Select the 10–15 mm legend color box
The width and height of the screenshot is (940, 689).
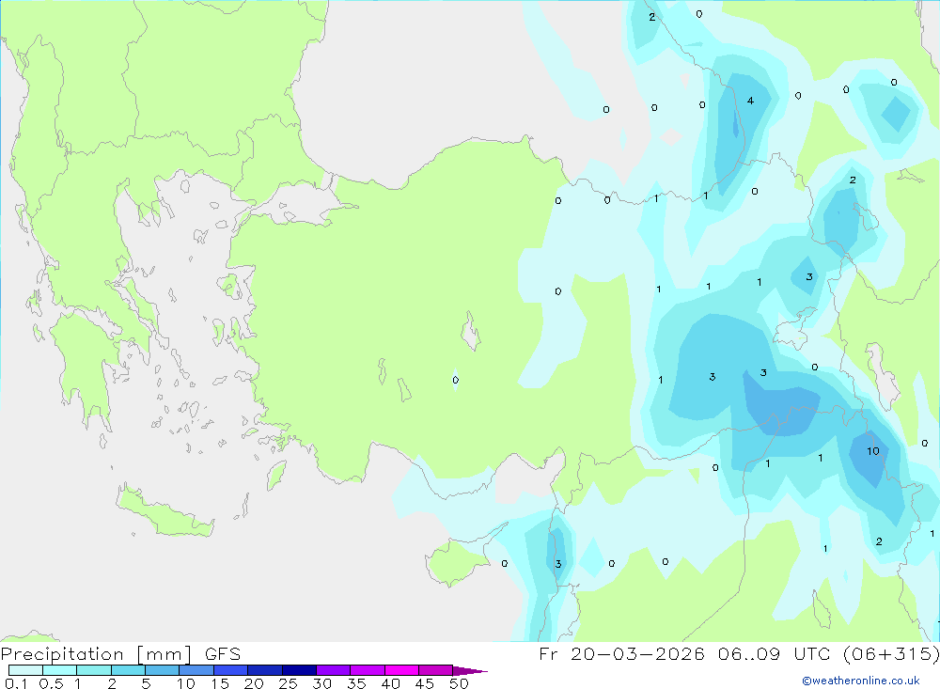(x=196, y=670)
